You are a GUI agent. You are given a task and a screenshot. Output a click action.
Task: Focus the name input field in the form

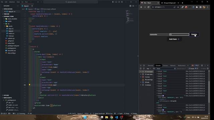tap(159, 35)
